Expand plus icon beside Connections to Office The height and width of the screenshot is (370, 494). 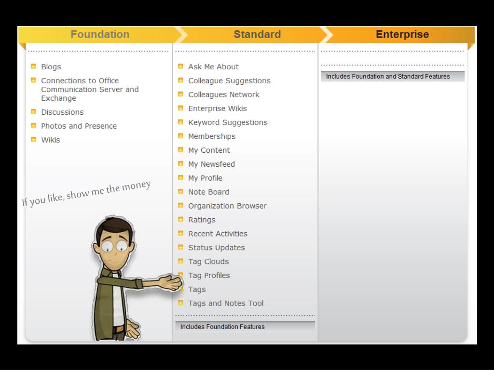pyautogui.click(x=33, y=80)
